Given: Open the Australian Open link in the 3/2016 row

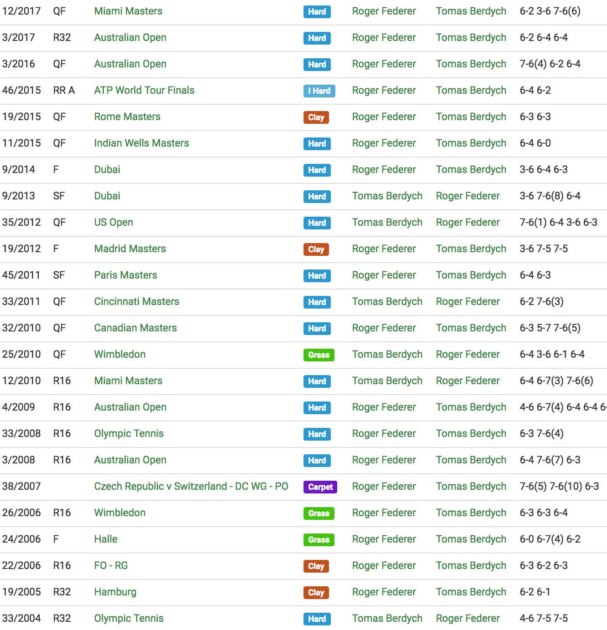Looking at the screenshot, I should [130, 64].
